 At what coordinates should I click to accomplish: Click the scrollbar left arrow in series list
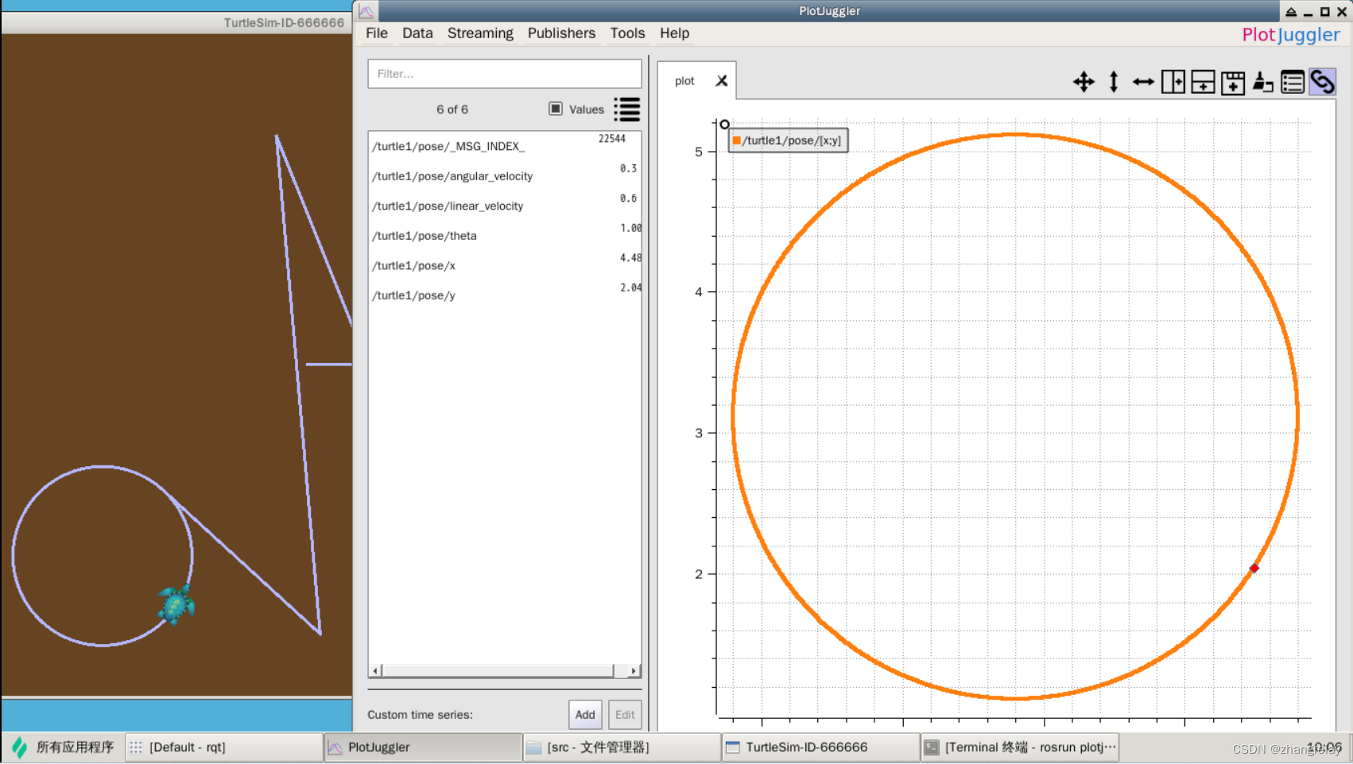point(376,671)
